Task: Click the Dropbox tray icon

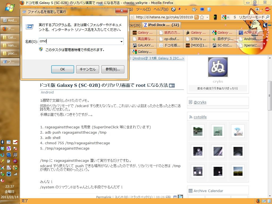Action: (x=2, y=148)
